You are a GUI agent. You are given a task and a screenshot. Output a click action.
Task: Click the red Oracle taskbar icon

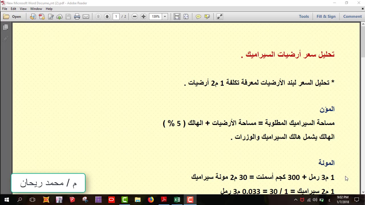[111, 200]
